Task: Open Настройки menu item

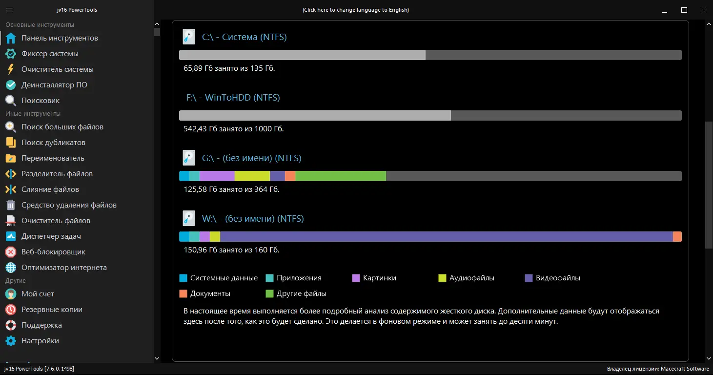Action: point(40,341)
